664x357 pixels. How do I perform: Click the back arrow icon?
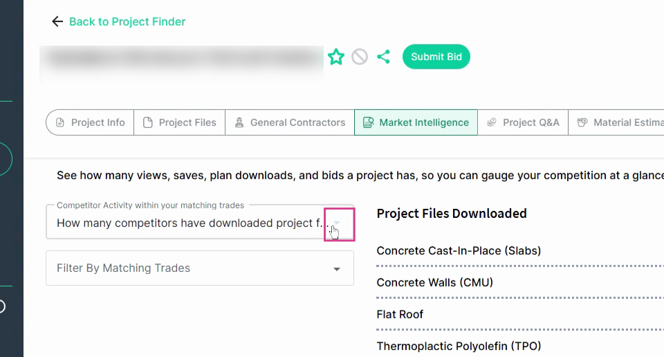pos(57,21)
